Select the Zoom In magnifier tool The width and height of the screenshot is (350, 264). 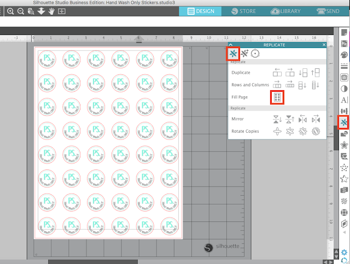(x=10, y=11)
